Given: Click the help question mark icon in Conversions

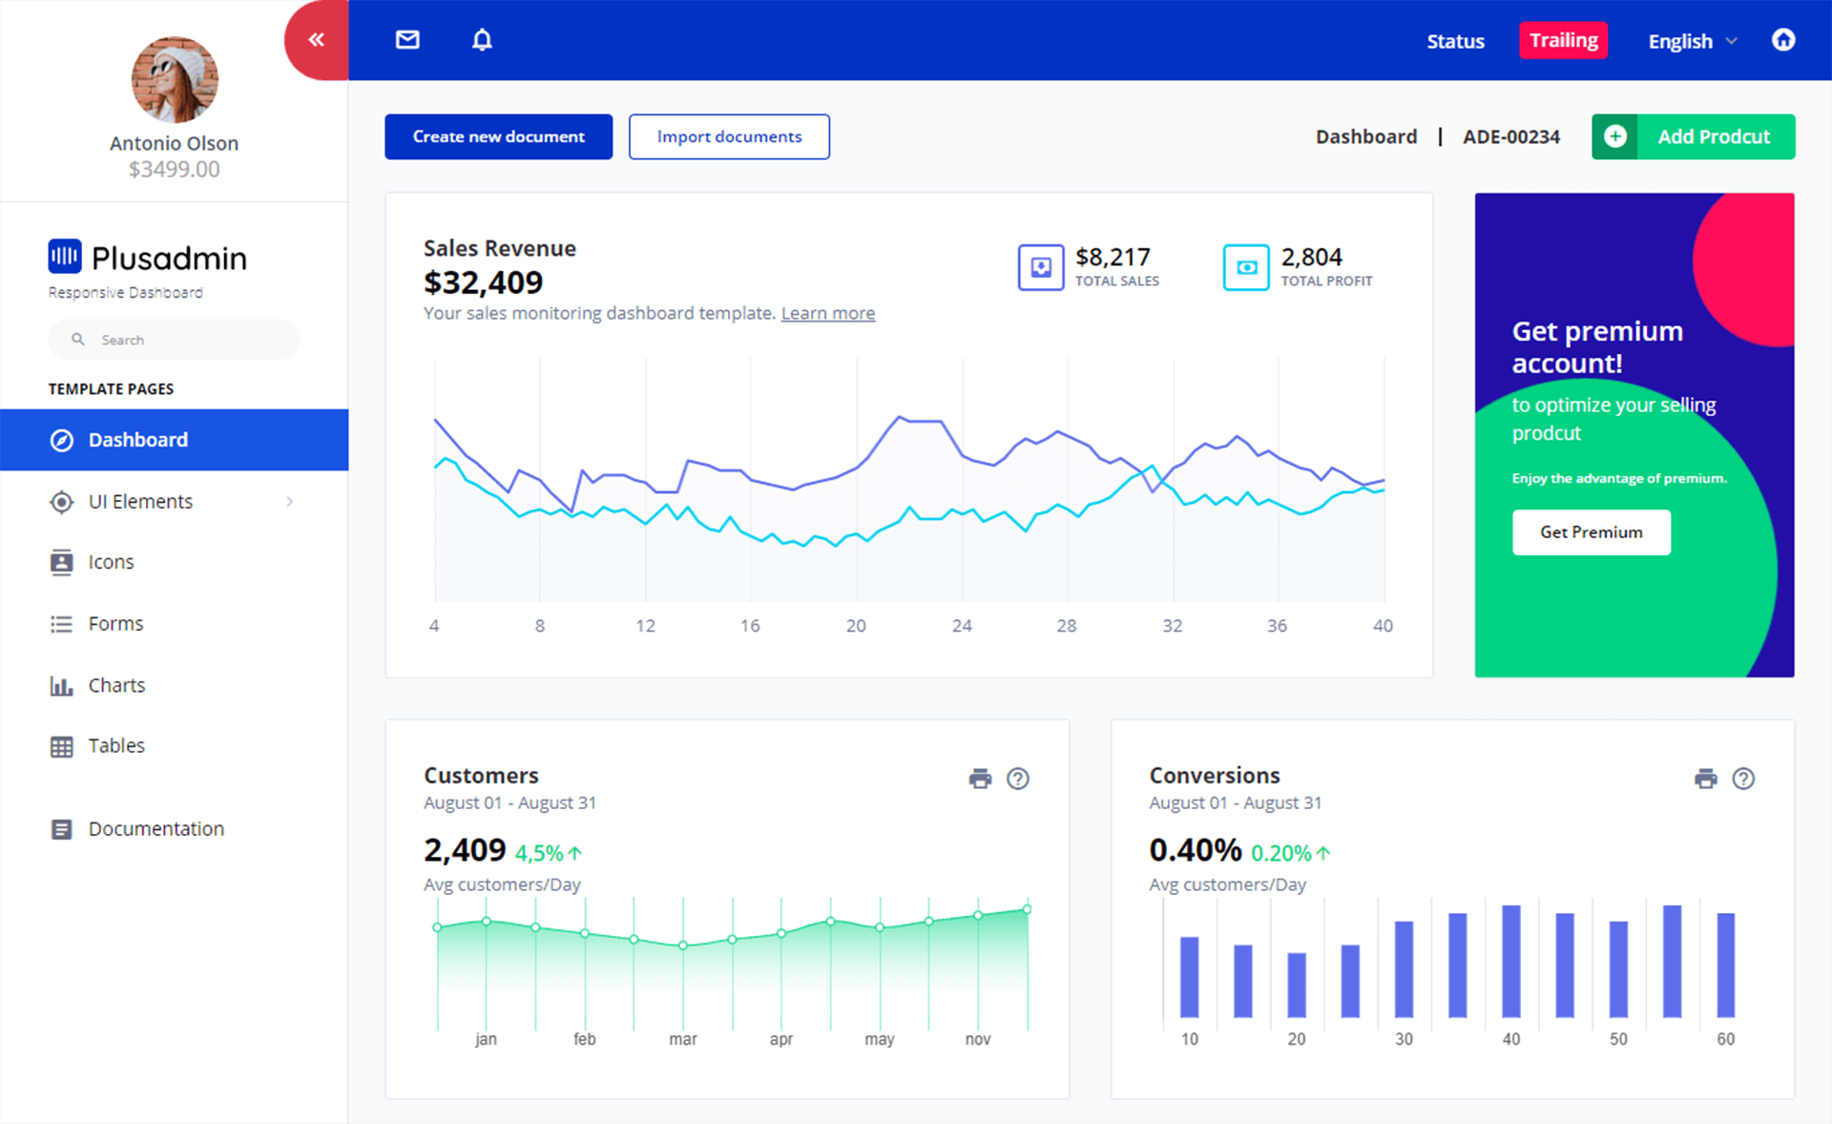Looking at the screenshot, I should coord(1743,779).
